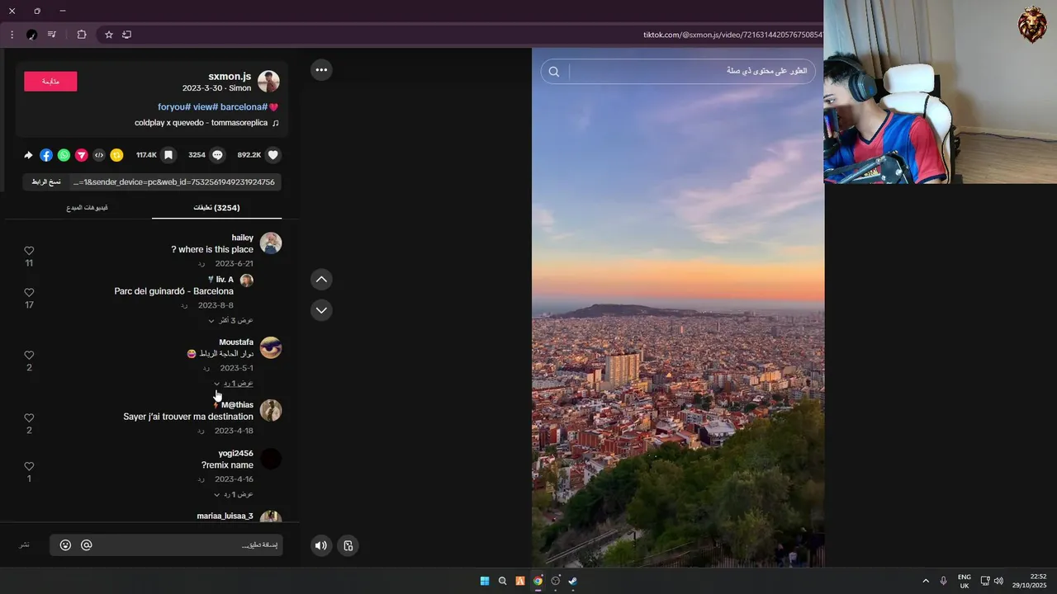Open sxmon.js profile name
This screenshot has height=594, width=1057.
pyautogui.click(x=230, y=77)
